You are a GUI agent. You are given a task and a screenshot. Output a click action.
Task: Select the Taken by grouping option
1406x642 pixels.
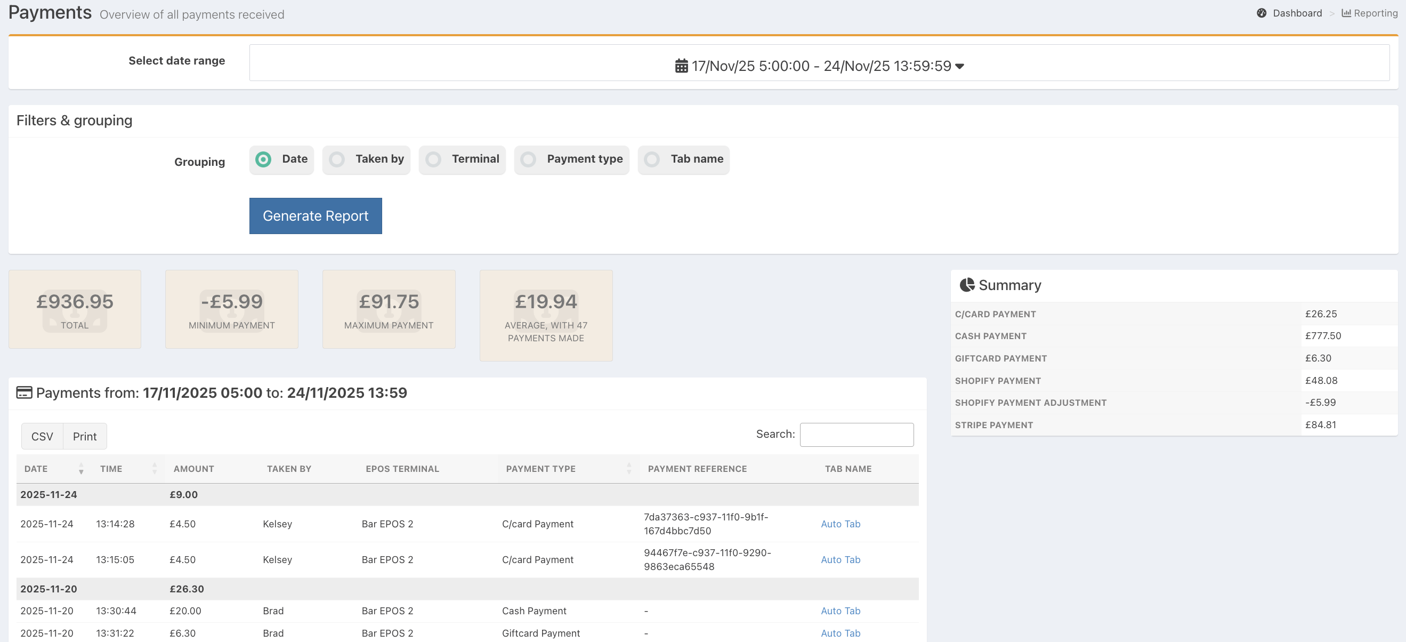(337, 159)
